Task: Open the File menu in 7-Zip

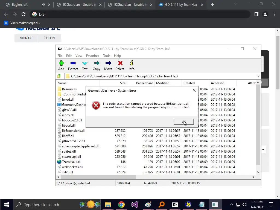Action: (x=60, y=56)
